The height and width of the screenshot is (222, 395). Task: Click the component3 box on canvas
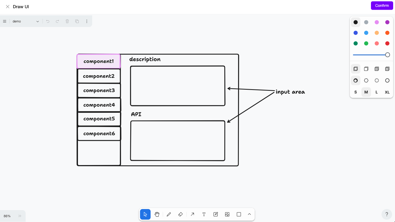[99, 90]
